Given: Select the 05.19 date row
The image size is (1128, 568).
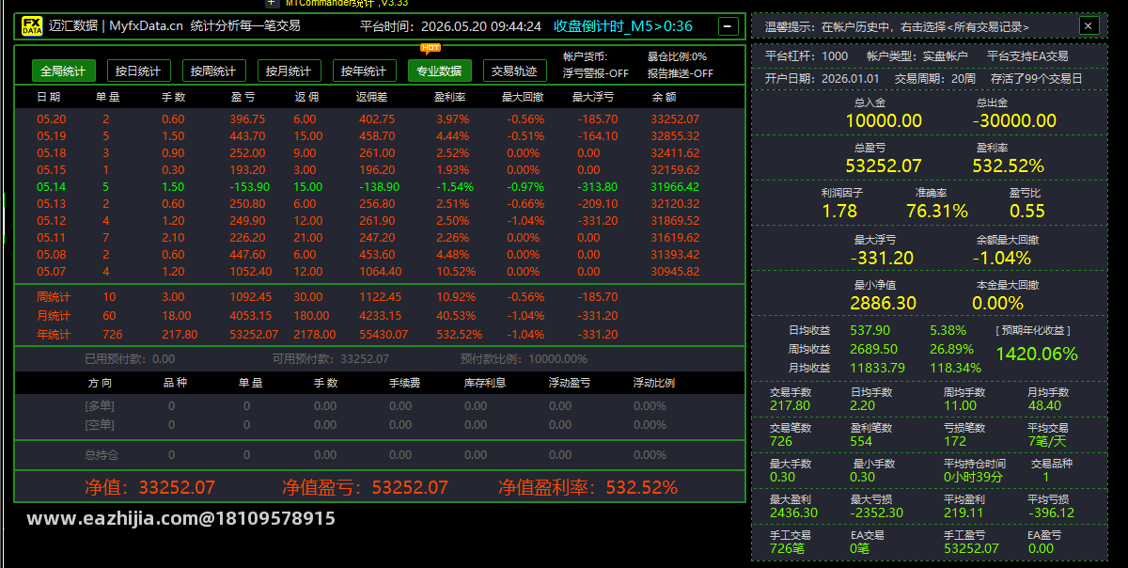Looking at the screenshot, I should (380, 135).
